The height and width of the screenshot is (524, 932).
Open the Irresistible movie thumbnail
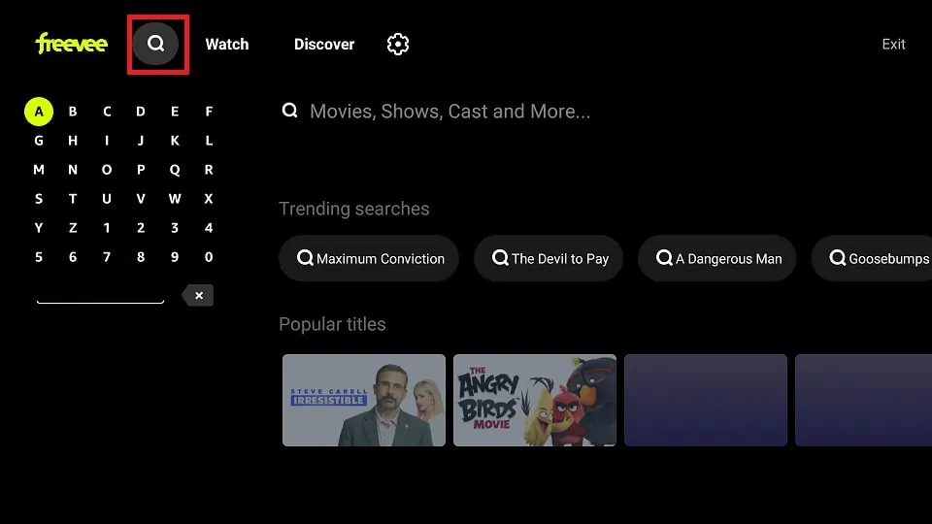[364, 400]
